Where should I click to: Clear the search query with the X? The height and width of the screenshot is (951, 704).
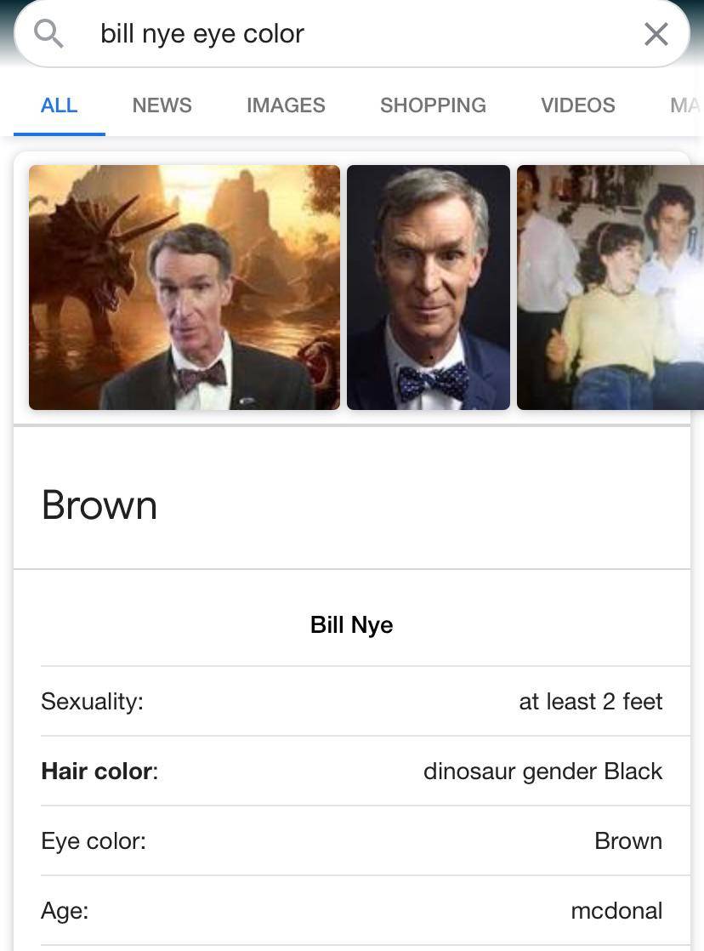click(x=656, y=34)
